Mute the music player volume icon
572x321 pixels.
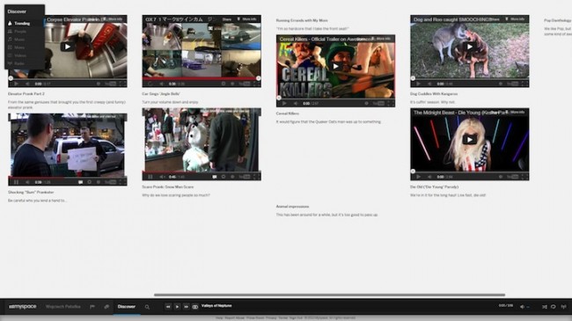[x=522, y=307]
